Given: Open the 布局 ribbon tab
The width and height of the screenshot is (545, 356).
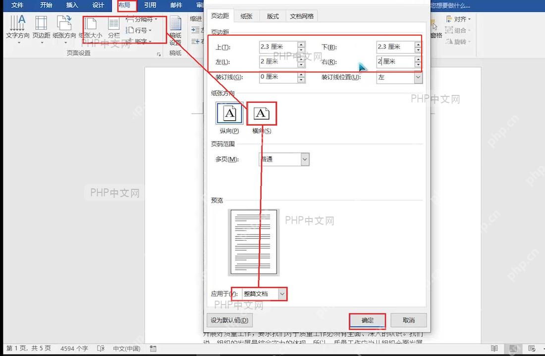Looking at the screenshot, I should coord(124,5).
